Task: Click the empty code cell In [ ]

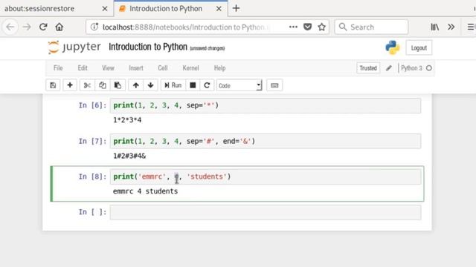Action: [266, 212]
